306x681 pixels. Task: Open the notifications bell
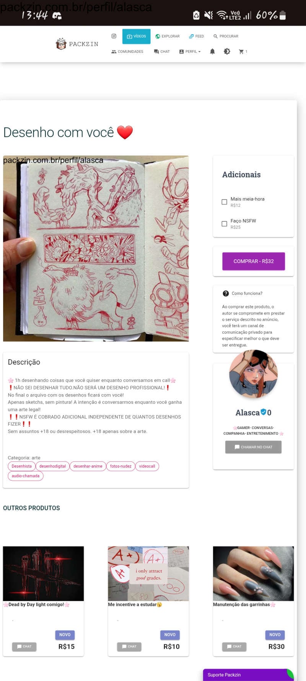[x=212, y=51]
